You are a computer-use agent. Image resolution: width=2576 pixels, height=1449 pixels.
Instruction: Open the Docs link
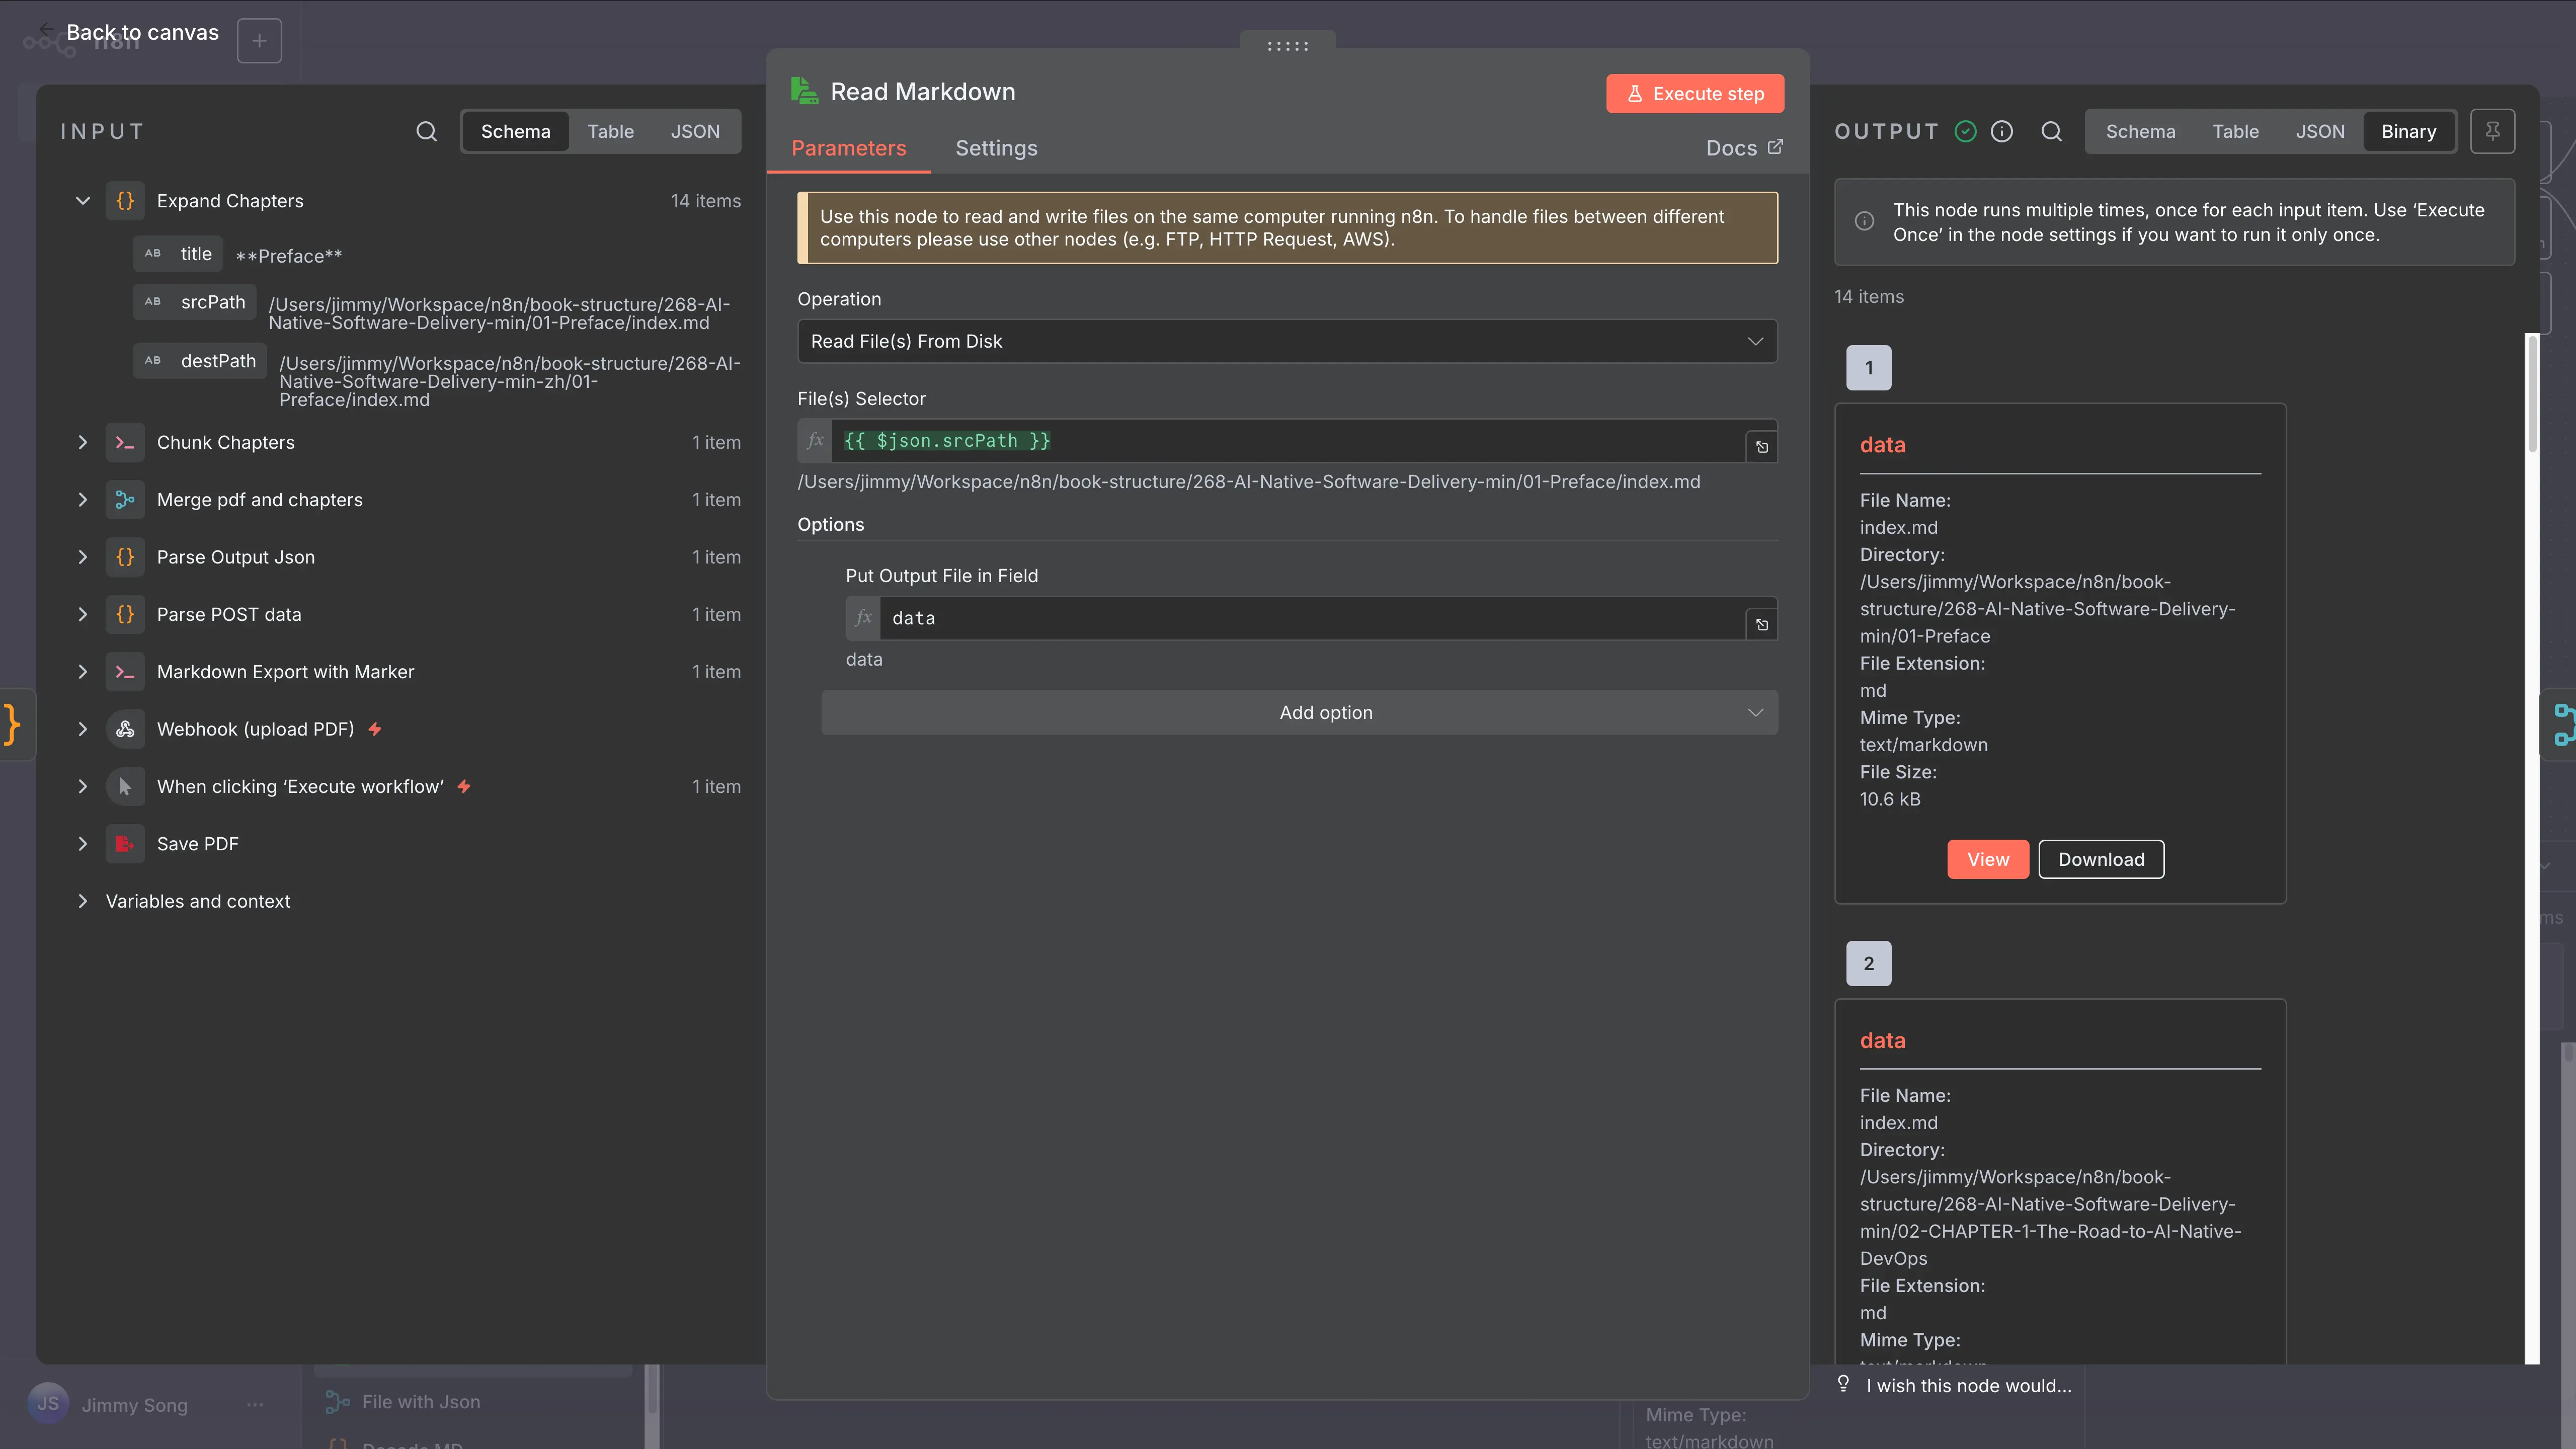tap(1744, 148)
